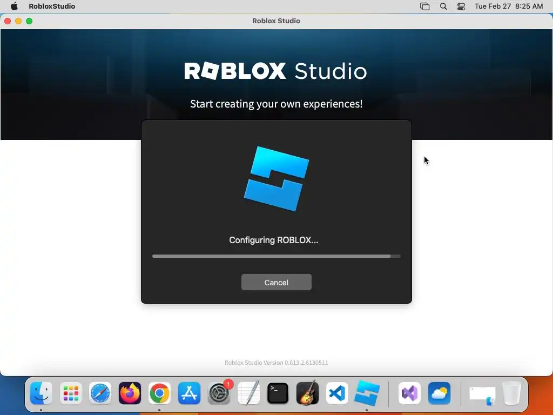Open Spotlight search in menu bar
The height and width of the screenshot is (415, 553).
tap(443, 6)
